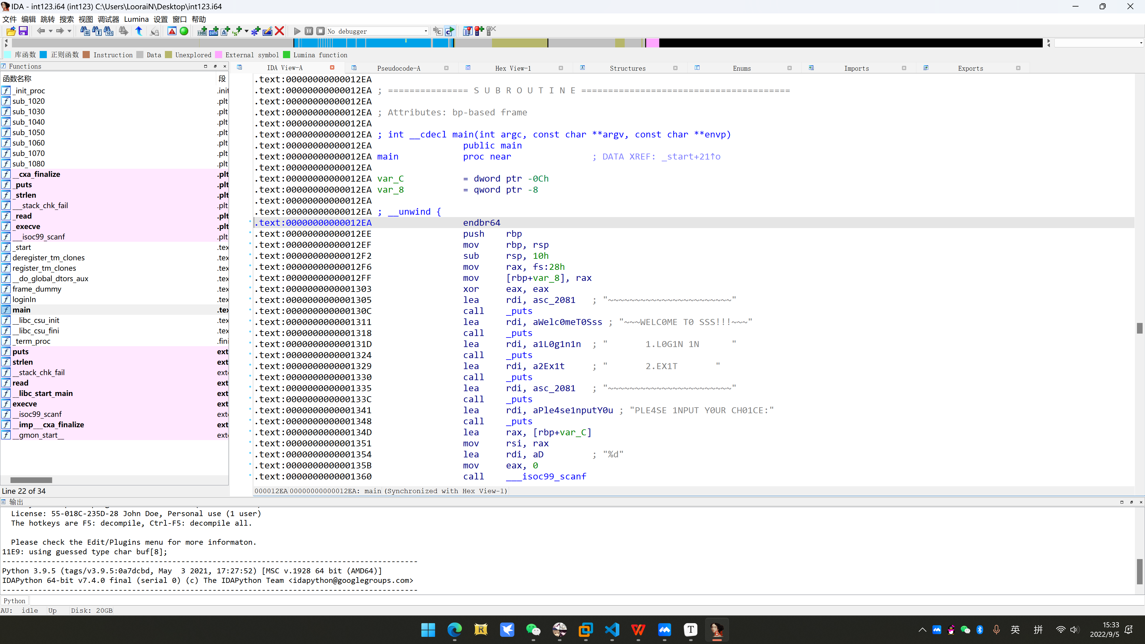Click the blue star-plus toolbar icon
The image size is (1145, 644).
coord(256,31)
